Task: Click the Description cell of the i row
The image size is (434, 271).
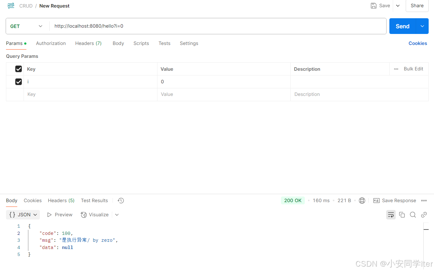Action: click(359, 82)
